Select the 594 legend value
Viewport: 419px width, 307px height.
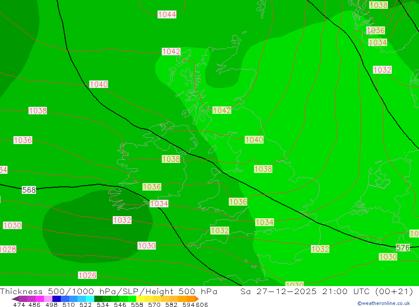click(188, 304)
